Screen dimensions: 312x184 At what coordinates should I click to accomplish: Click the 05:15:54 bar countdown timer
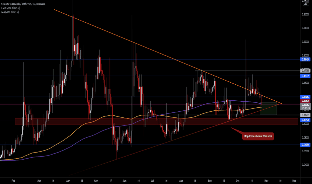pos(305,108)
